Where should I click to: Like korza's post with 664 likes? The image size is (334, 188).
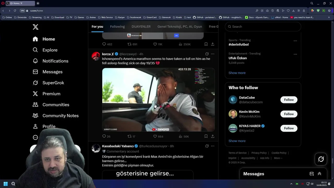158,136
